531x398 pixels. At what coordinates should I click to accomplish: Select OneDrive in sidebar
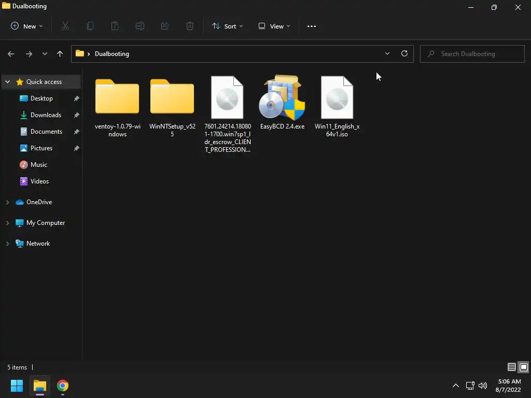(x=39, y=202)
